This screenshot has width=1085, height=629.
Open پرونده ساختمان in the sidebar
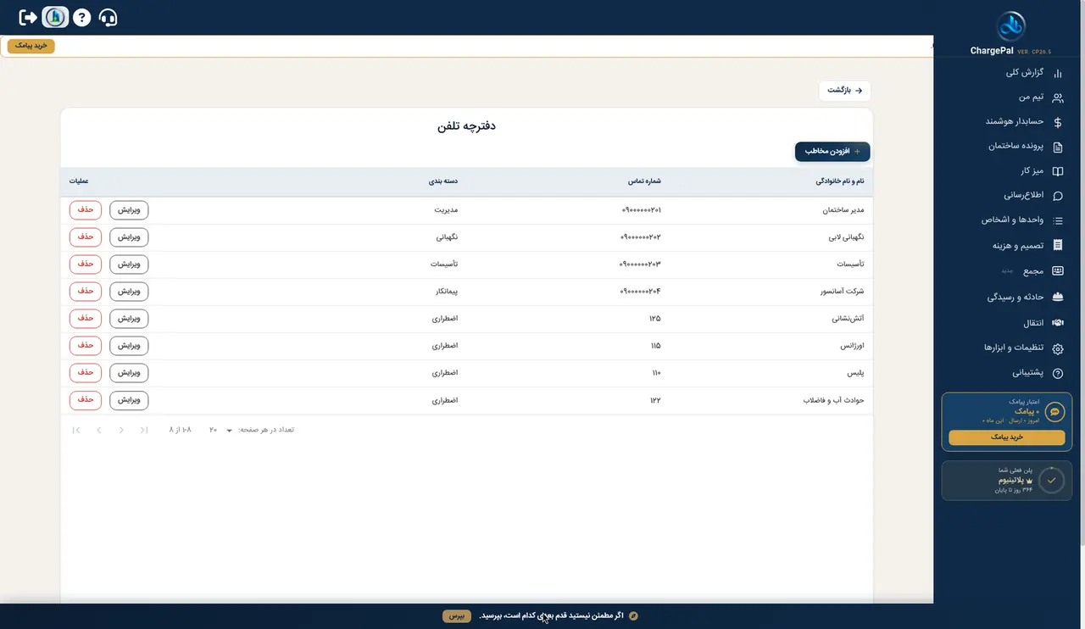click(1015, 147)
